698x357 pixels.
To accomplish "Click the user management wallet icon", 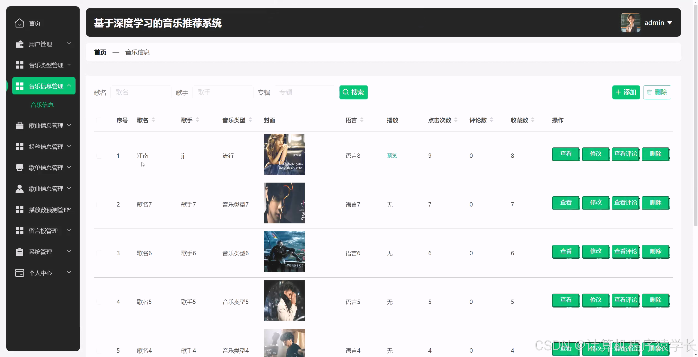I will (x=19, y=44).
